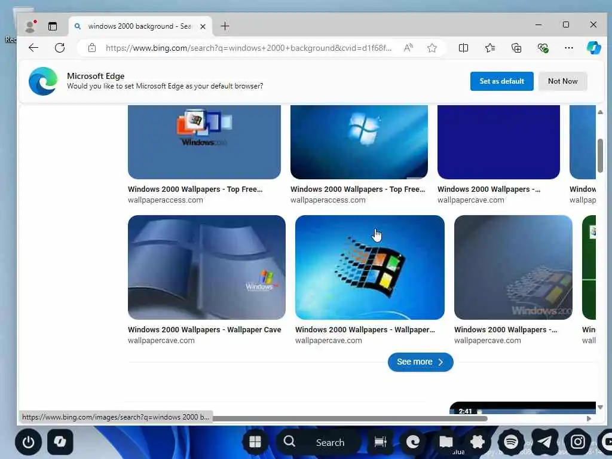Click the See more button

[420, 362]
